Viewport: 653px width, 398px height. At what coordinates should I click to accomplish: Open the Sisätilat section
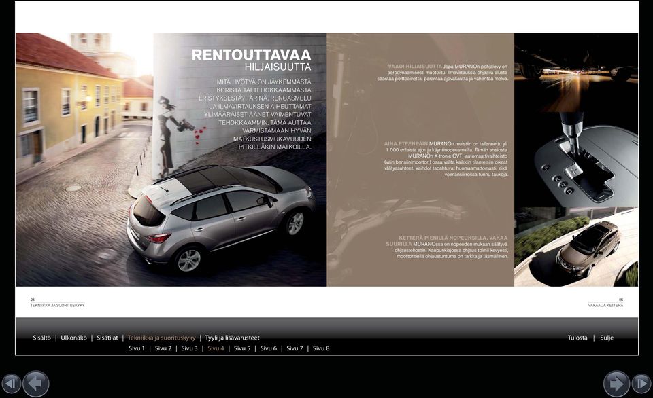[x=107, y=338]
